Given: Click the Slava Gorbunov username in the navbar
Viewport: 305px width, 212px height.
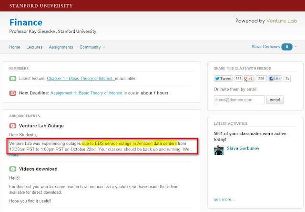Looking at the screenshot, I should point(266,47).
